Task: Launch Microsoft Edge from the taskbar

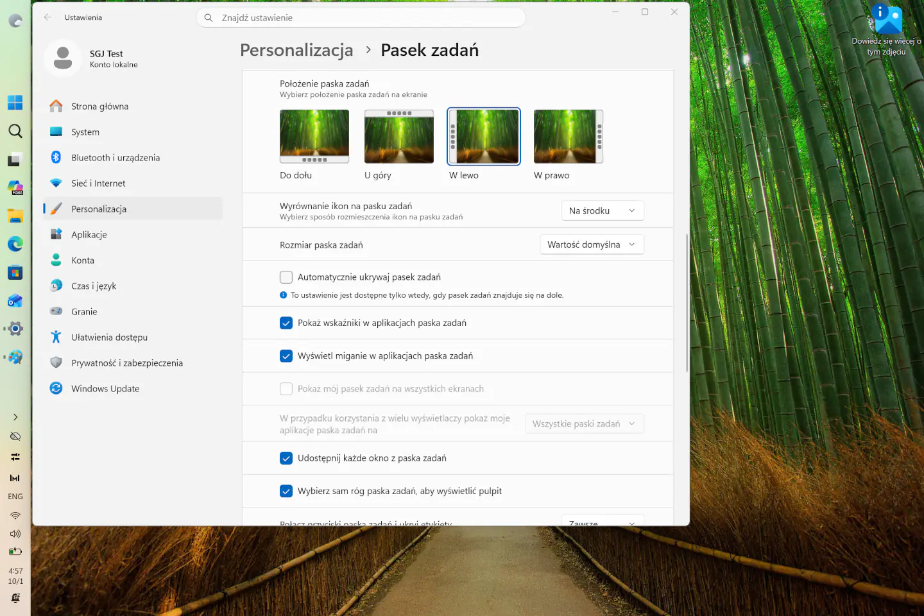Action: 15,244
